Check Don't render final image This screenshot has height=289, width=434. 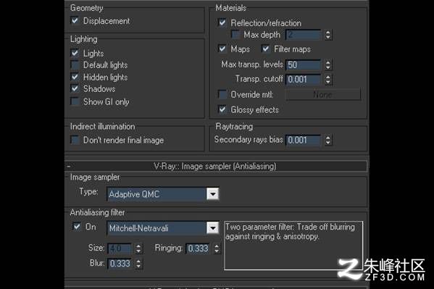coord(75,140)
